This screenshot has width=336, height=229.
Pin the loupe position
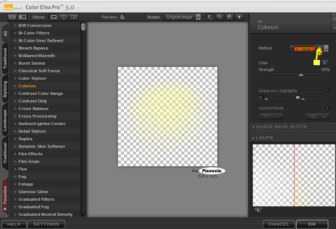(258, 210)
